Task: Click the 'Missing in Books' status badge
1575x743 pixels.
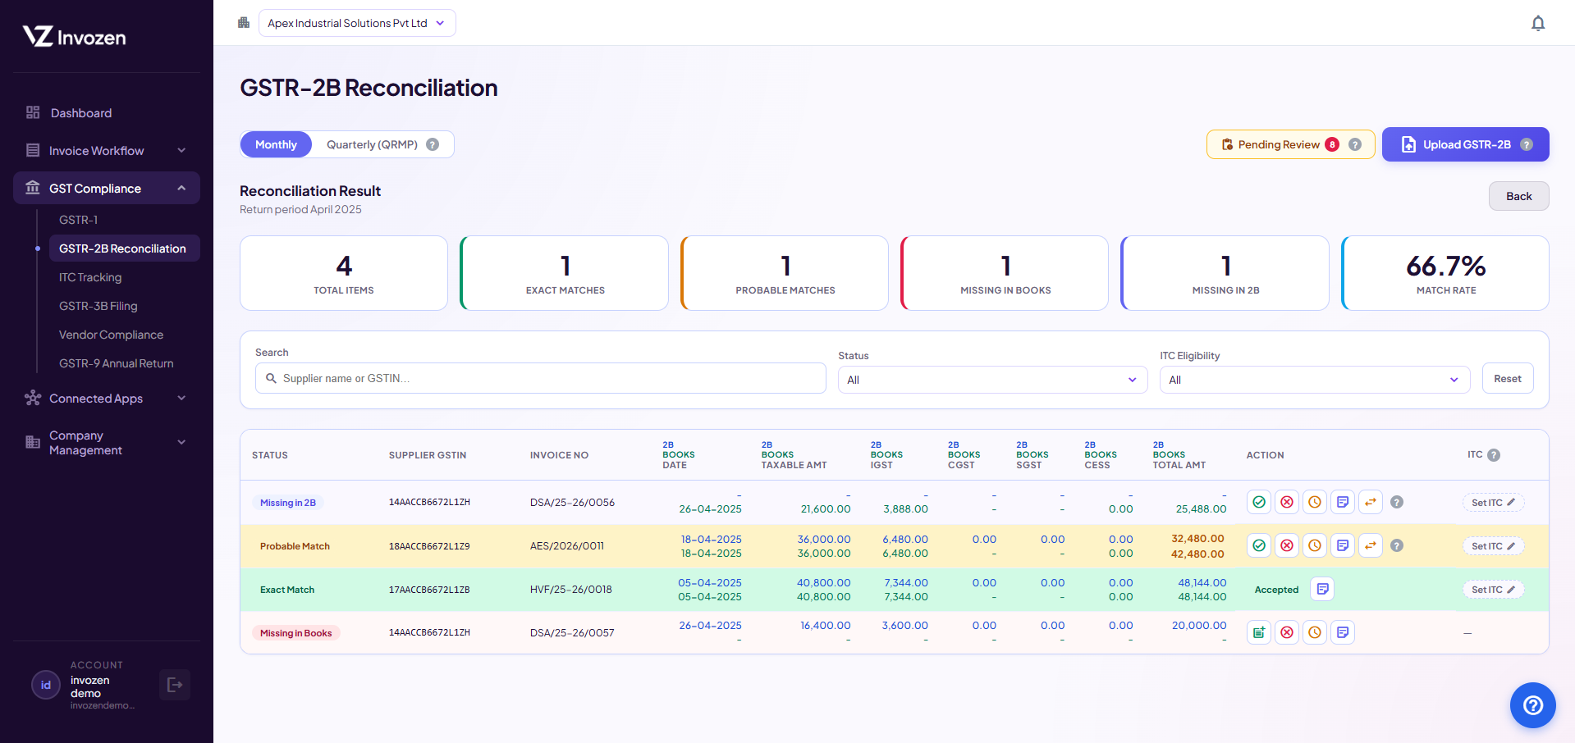Action: (x=296, y=633)
